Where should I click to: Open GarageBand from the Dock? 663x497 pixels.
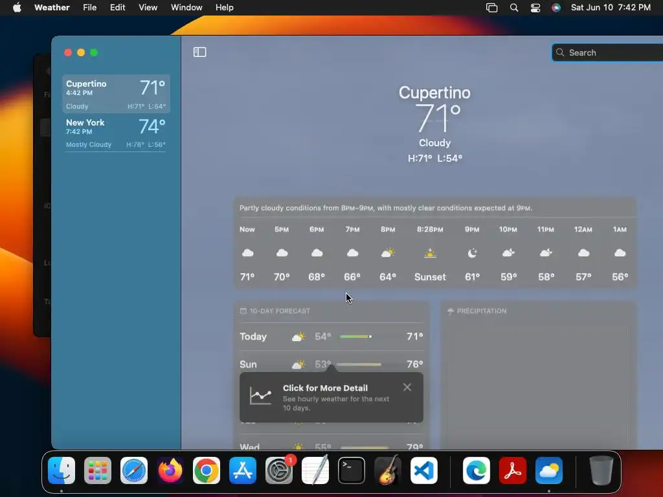[388, 470]
